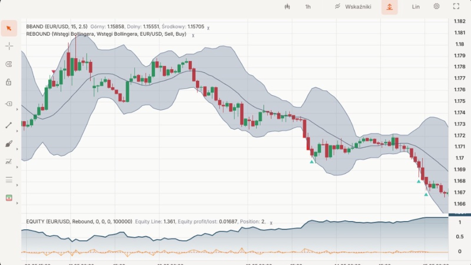Select the brush drawing tool
The width and height of the screenshot is (471, 265).
[x=9, y=144]
